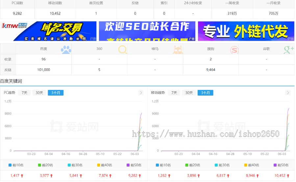Viewport: 296px width, 182px height.
Task: Select 7天 tab in PC trend
Action: (x=24, y=93)
